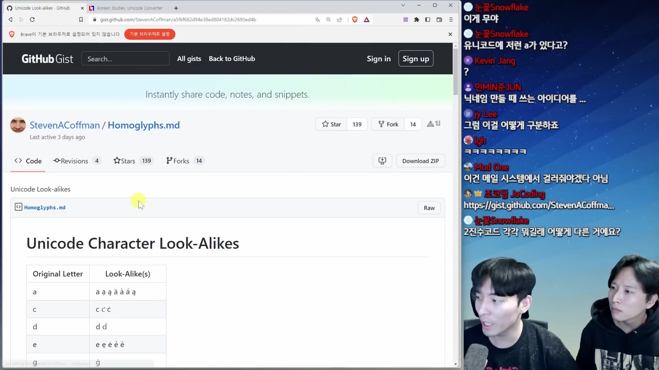Viewport: 659px width, 370px height.
Task: Open Brave Shields lion icon
Action: click(x=355, y=20)
